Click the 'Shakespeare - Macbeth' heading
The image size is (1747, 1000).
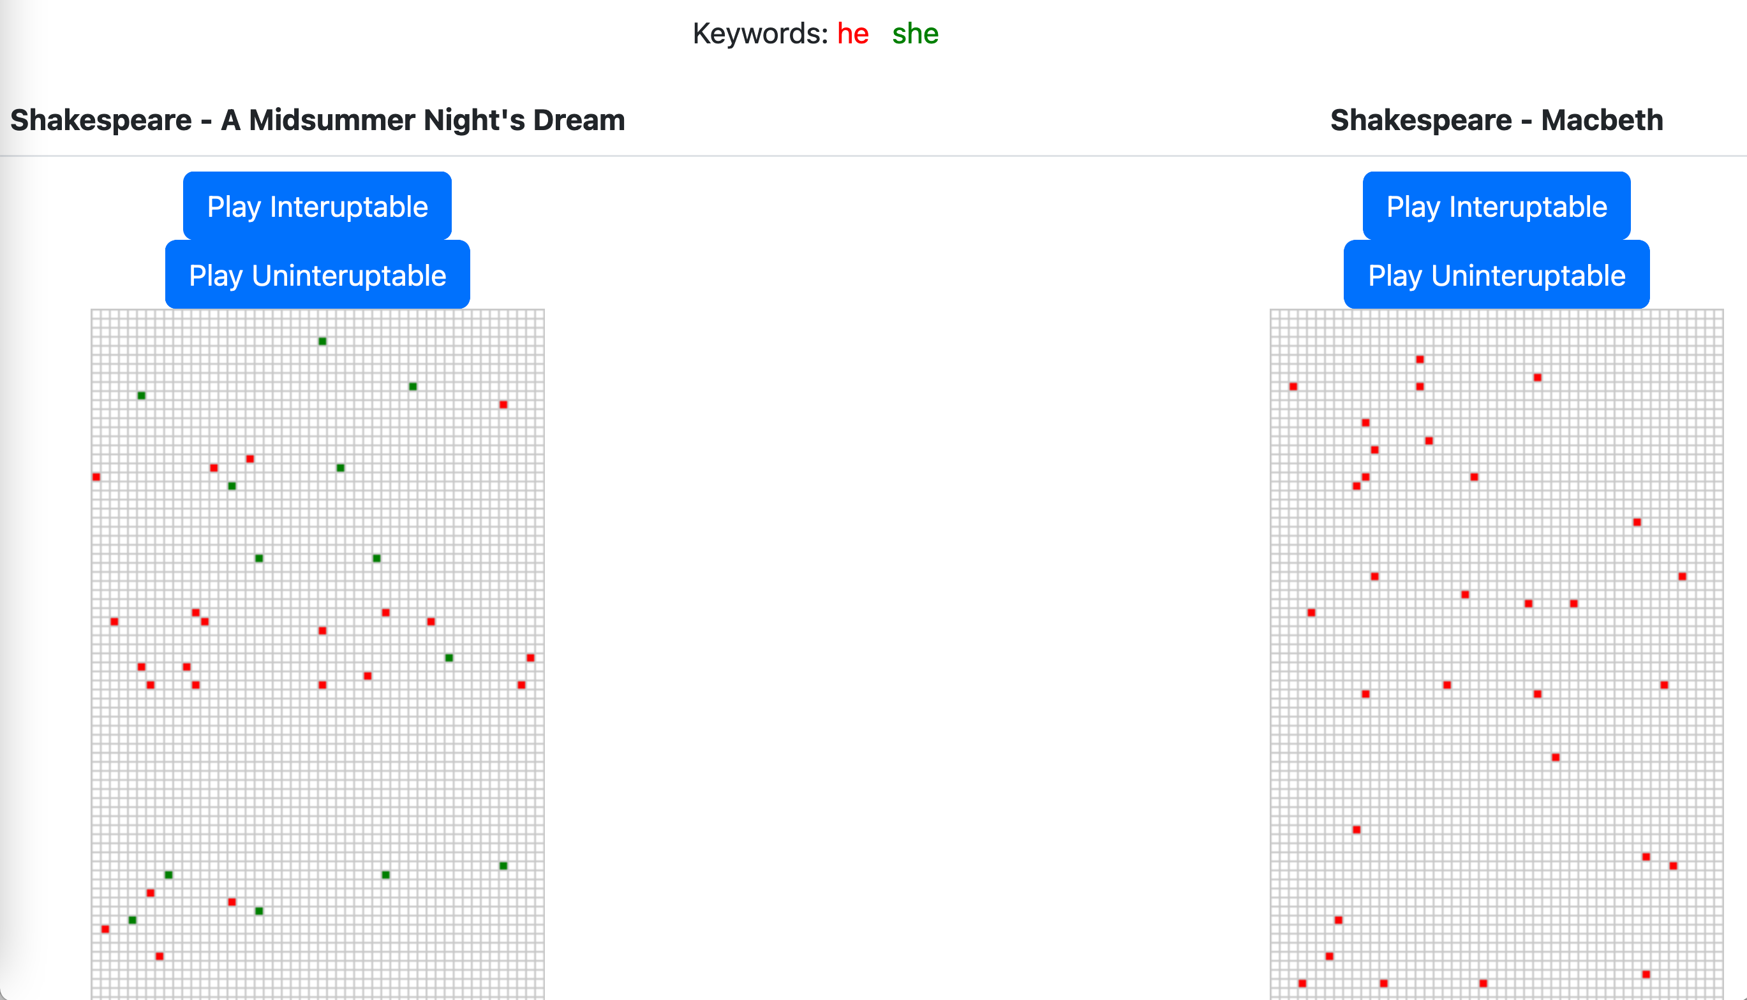point(1497,120)
